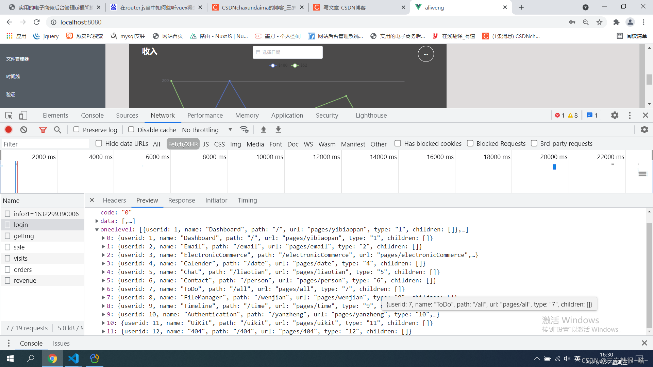Switch to Sources panel tab

click(127, 116)
